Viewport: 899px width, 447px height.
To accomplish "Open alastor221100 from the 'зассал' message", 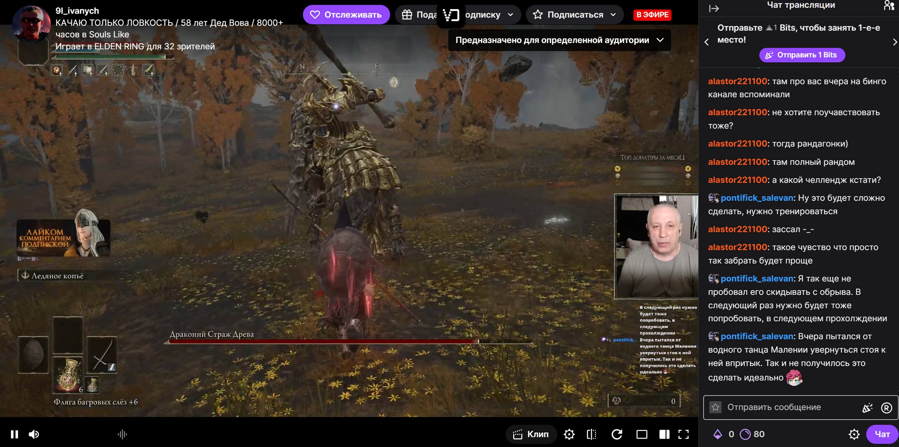I will click(737, 229).
